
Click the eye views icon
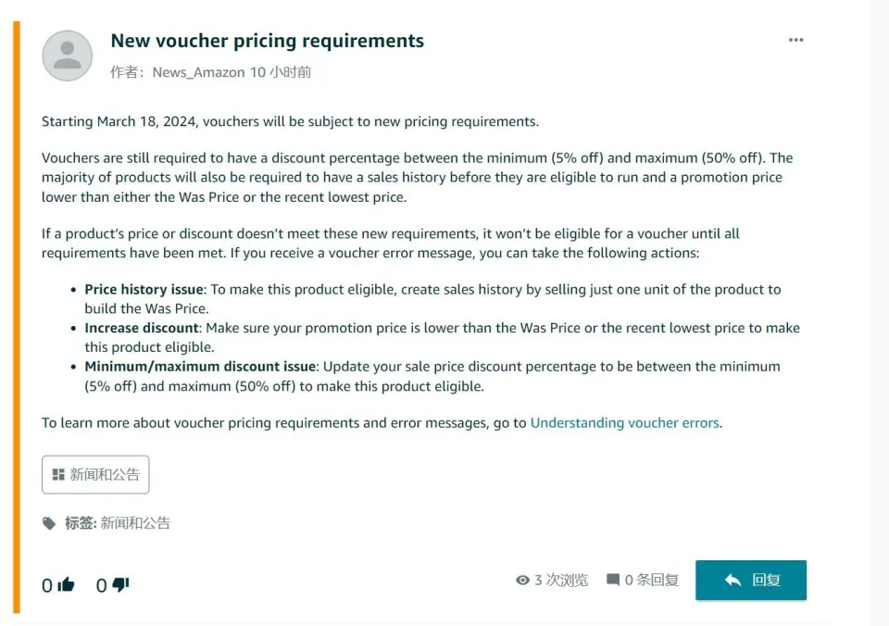(x=522, y=580)
